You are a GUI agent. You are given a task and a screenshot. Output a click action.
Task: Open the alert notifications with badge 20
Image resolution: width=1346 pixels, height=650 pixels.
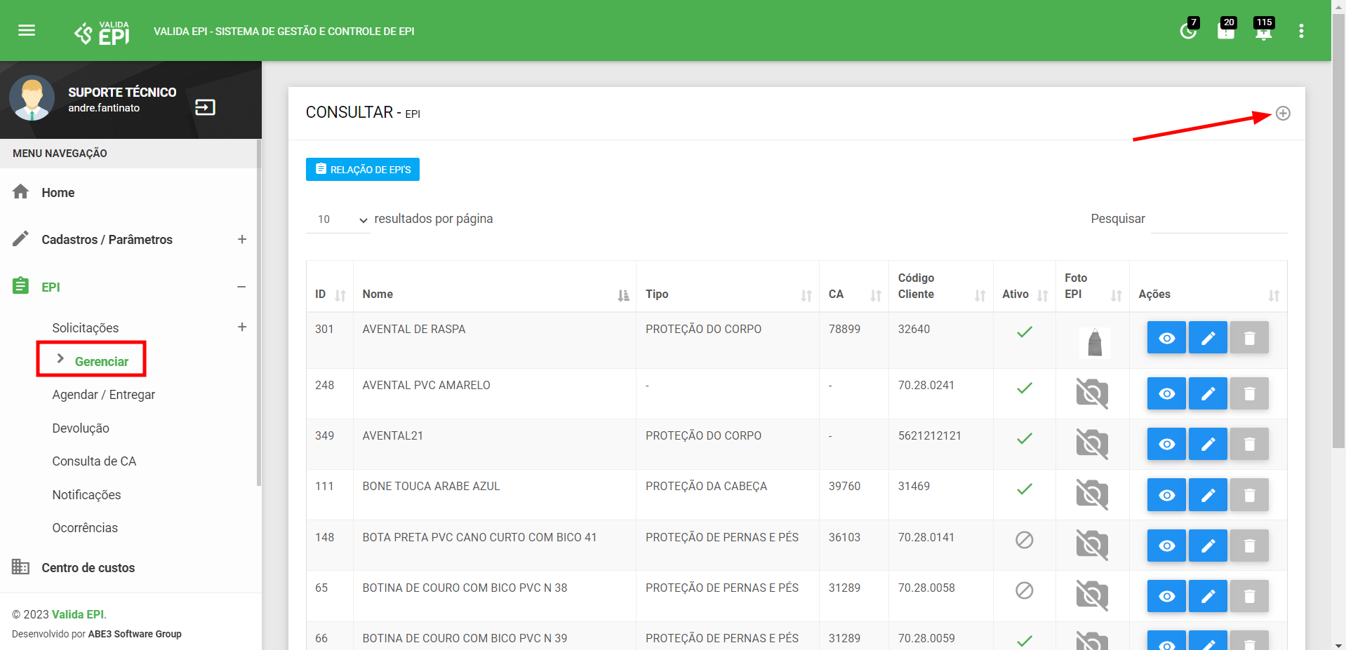(1226, 30)
